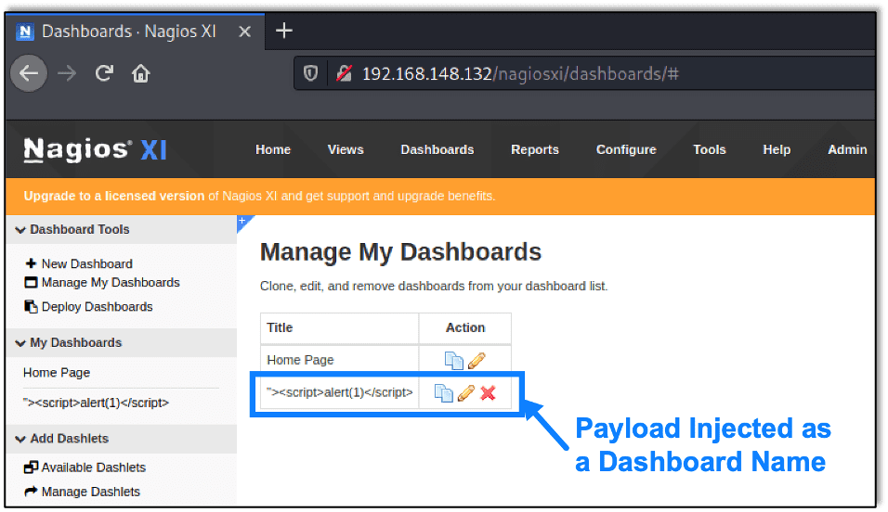Open the Home menu

coord(273,149)
